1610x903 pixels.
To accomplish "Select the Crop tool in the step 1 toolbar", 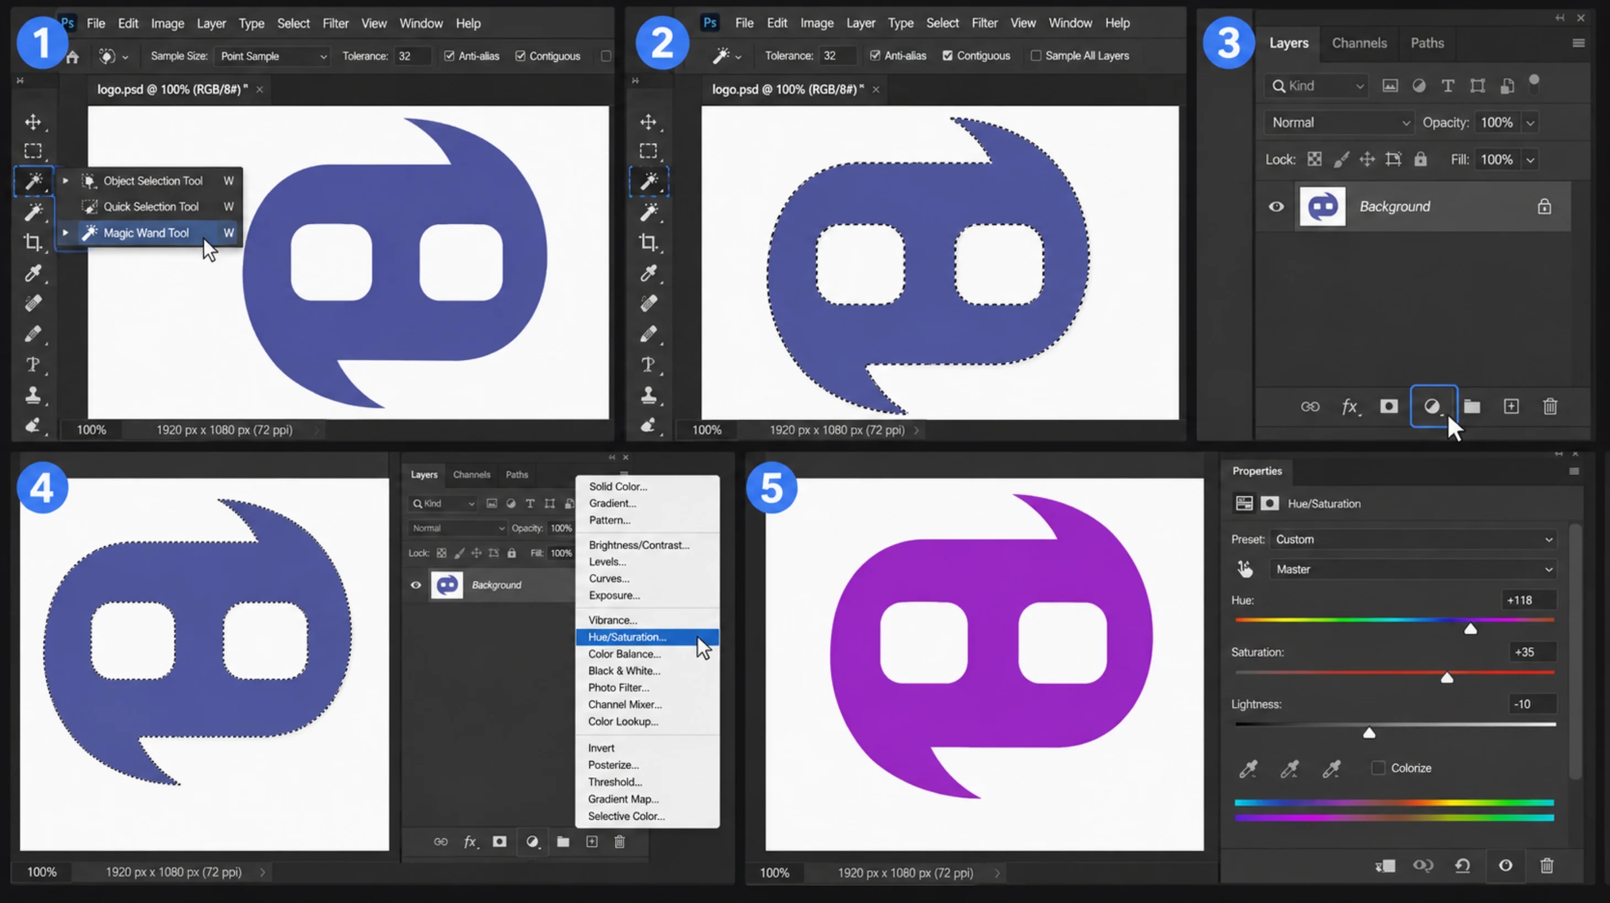I will tap(33, 243).
